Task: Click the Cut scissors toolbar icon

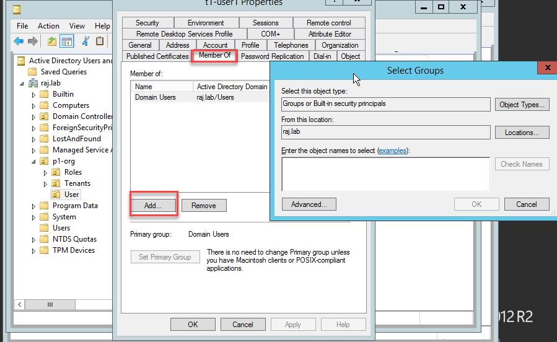Action: click(x=86, y=41)
